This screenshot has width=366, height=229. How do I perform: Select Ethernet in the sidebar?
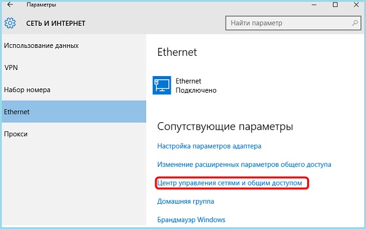tap(74, 112)
